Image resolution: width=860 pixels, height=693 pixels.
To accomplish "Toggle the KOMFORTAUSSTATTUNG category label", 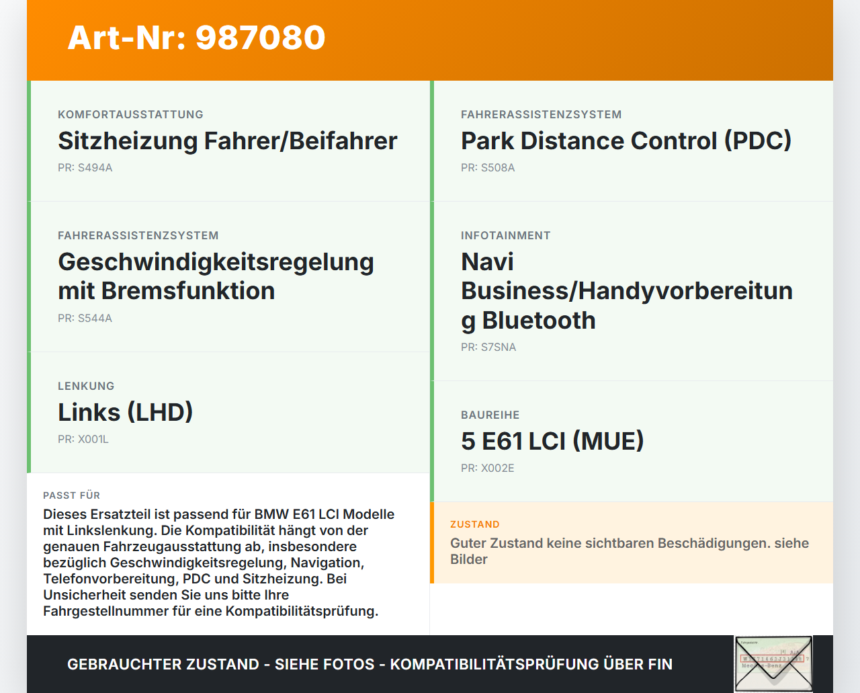I will tap(130, 114).
